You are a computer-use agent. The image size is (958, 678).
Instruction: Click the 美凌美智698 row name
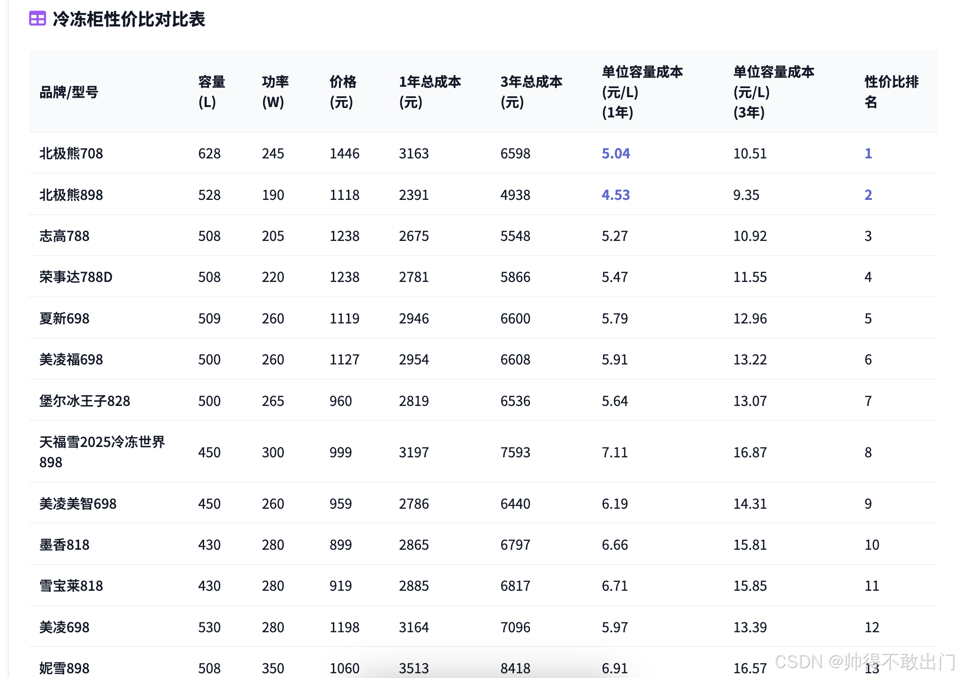click(78, 504)
